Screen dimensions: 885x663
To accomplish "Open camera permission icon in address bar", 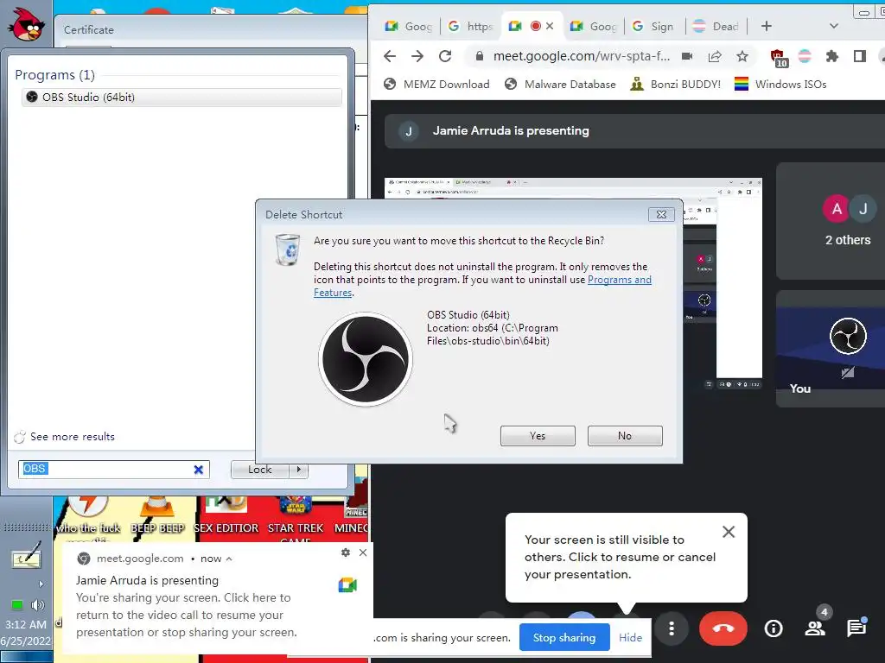I will (x=687, y=56).
